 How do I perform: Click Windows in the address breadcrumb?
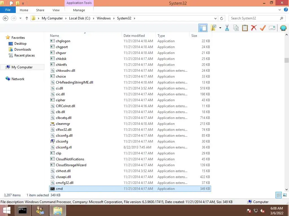click(104, 18)
